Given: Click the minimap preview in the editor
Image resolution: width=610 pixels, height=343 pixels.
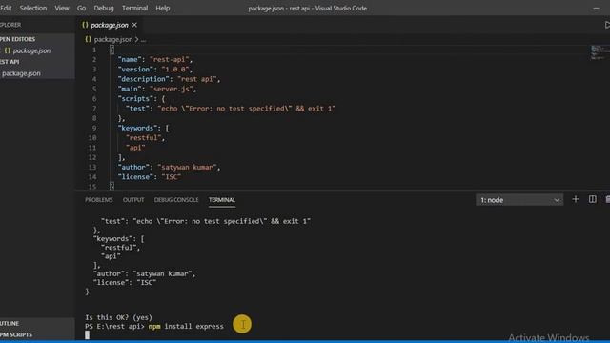Looking at the screenshot, I should tap(600, 52).
